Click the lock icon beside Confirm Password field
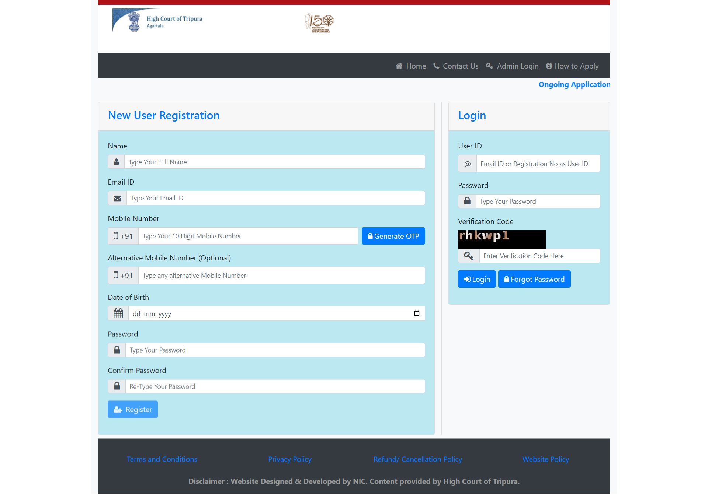708x494 pixels. coord(117,386)
